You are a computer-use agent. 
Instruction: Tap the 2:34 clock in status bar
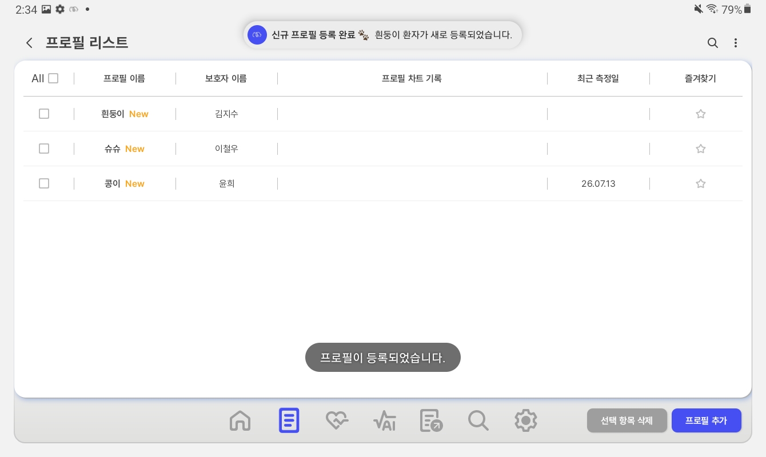point(26,10)
